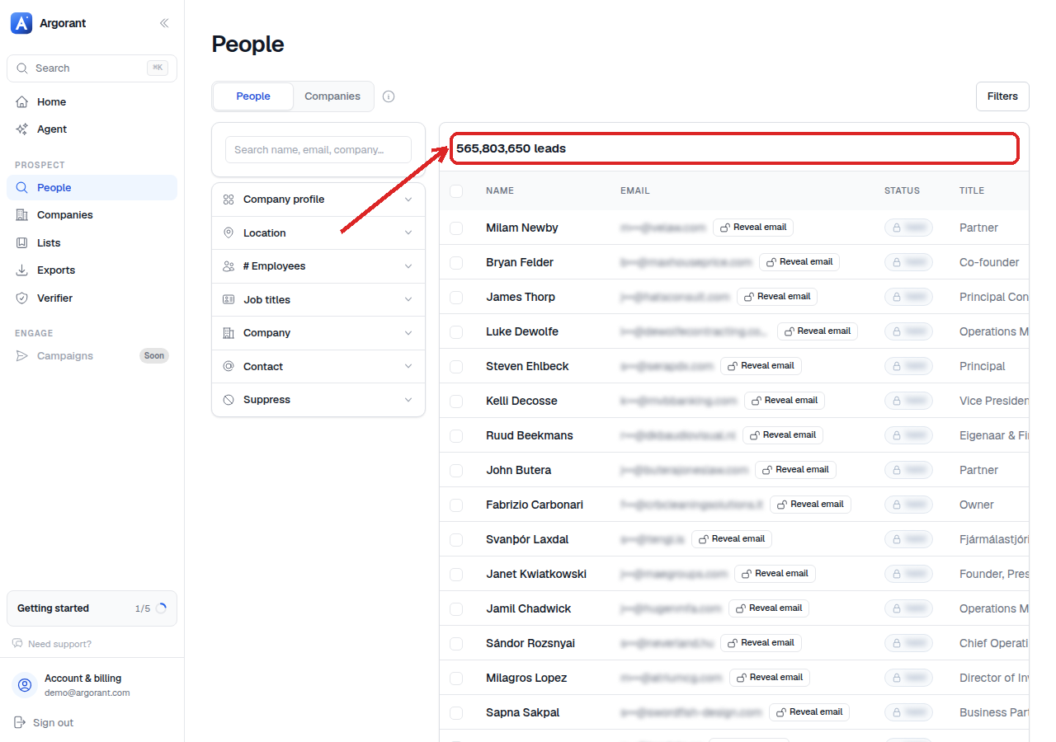The height and width of the screenshot is (742, 1056).
Task: Click Sign out
Action: click(45, 723)
